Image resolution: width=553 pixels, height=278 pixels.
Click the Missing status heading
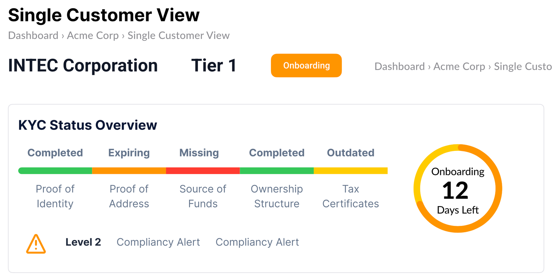199,153
